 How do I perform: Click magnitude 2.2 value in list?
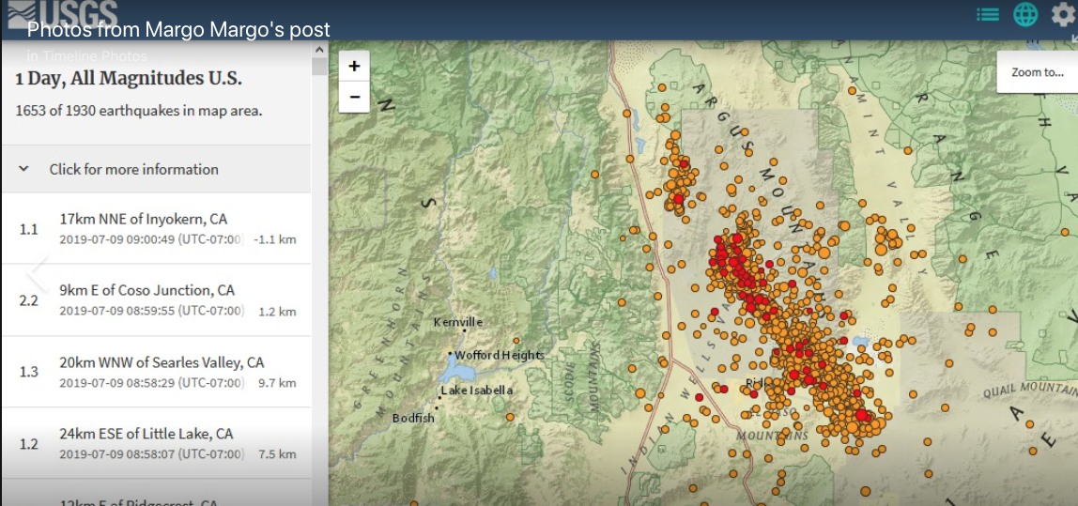click(x=28, y=300)
